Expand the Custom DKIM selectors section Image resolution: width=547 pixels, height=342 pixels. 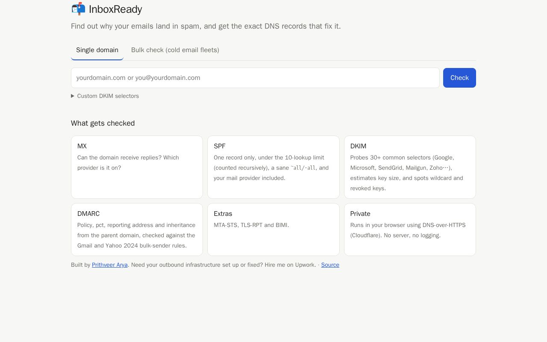click(x=105, y=96)
